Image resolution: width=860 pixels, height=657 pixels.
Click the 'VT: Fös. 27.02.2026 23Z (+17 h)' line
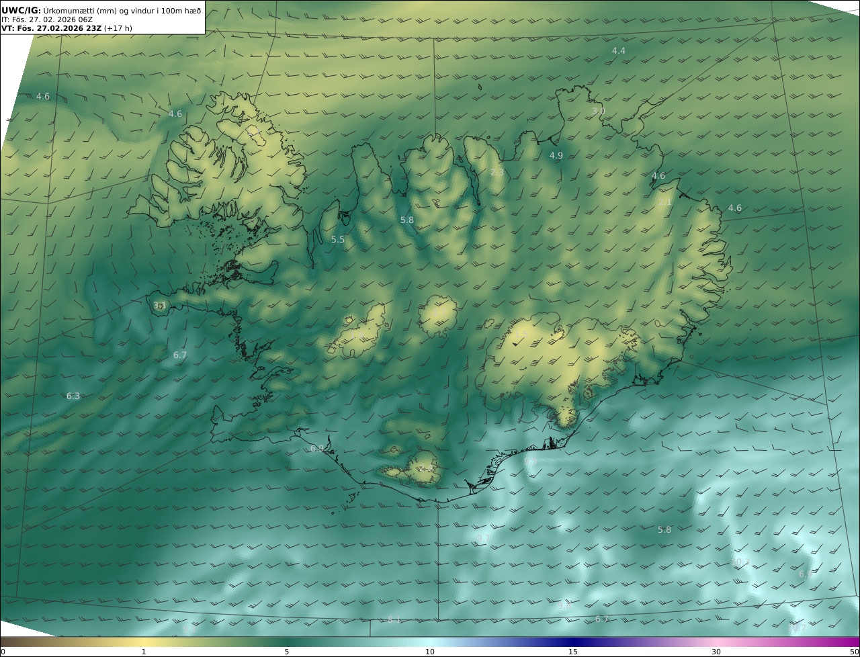pyautogui.click(x=67, y=28)
